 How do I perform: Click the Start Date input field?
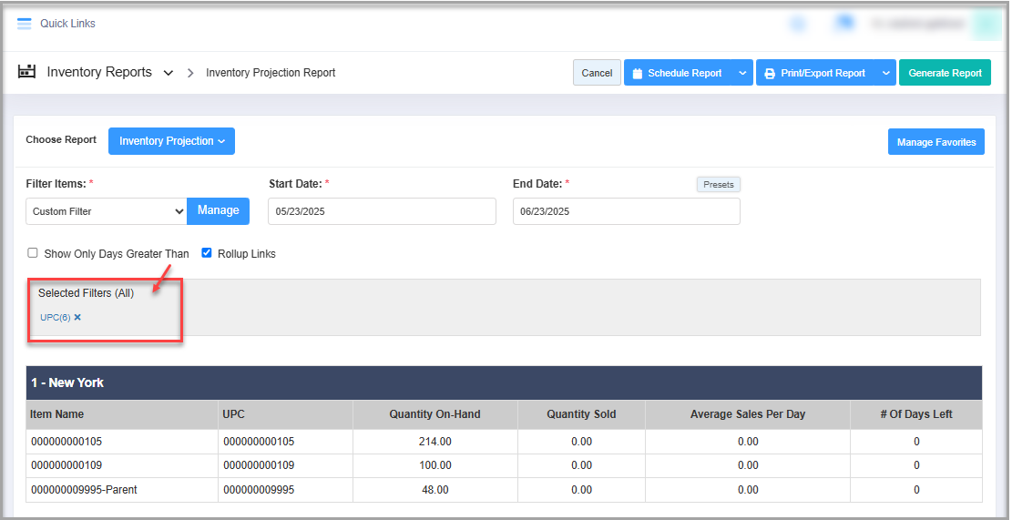click(x=382, y=211)
